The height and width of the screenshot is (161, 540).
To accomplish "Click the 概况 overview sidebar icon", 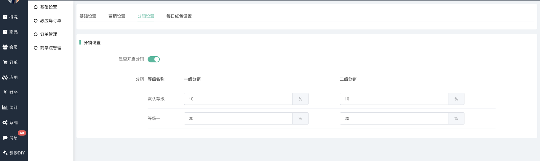I will [x=5, y=17].
